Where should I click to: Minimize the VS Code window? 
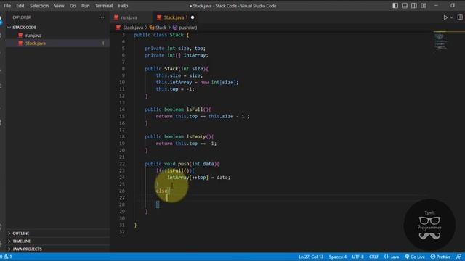coord(436,6)
